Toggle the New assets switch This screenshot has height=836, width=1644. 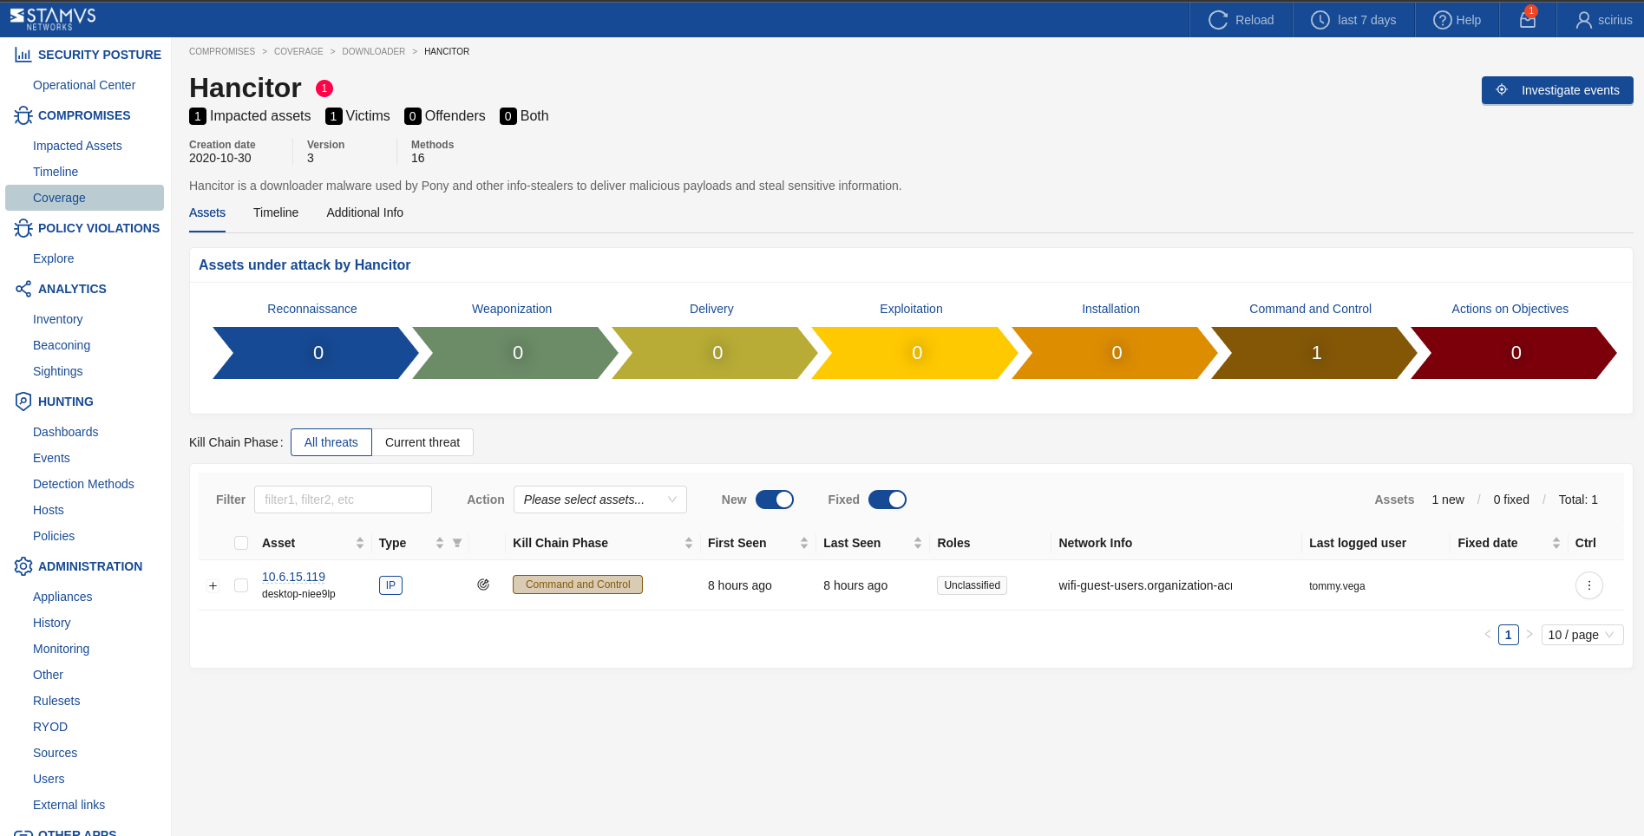pos(774,500)
